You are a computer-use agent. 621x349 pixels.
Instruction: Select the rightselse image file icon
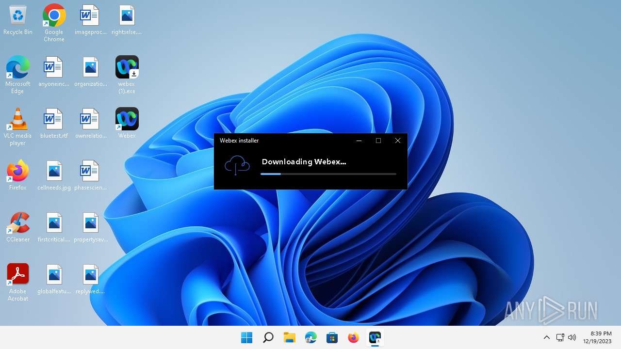(127, 21)
